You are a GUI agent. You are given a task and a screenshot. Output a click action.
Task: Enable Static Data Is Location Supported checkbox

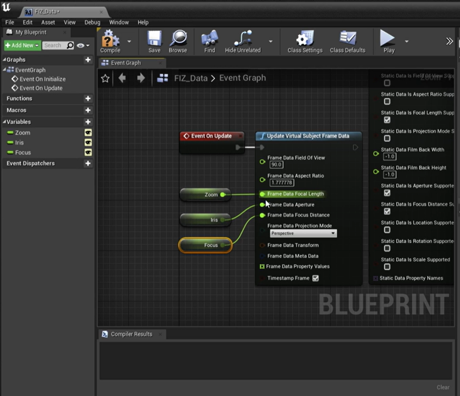[387, 230]
